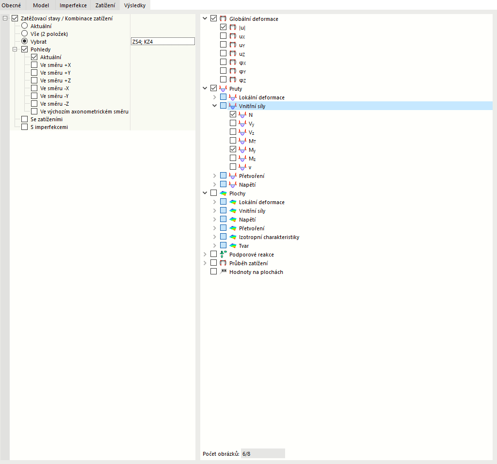Click the Pruty Lokální deformace icon
This screenshot has height=464, width=497.
tap(233, 97)
